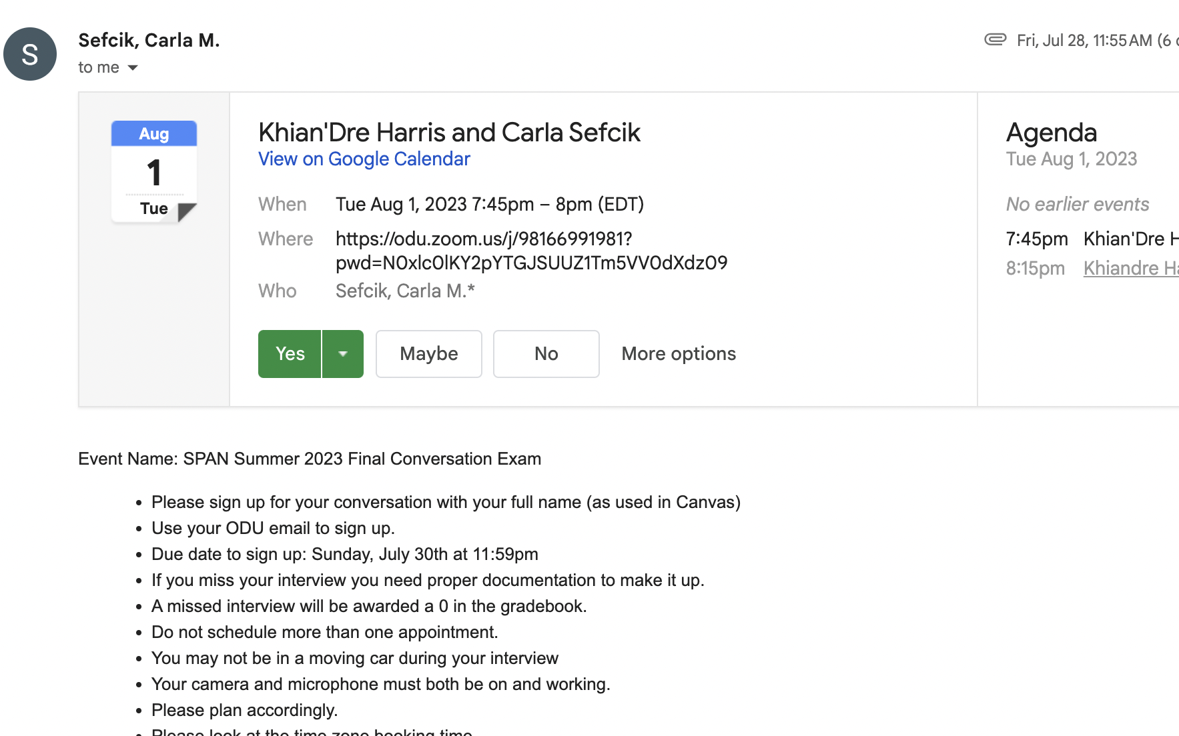Click the odu.zoom.us meeting location URL
The width and height of the screenshot is (1179, 736).
[531, 251]
